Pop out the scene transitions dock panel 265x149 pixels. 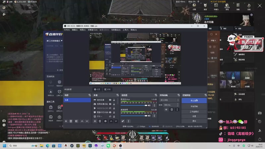click(x=179, y=95)
